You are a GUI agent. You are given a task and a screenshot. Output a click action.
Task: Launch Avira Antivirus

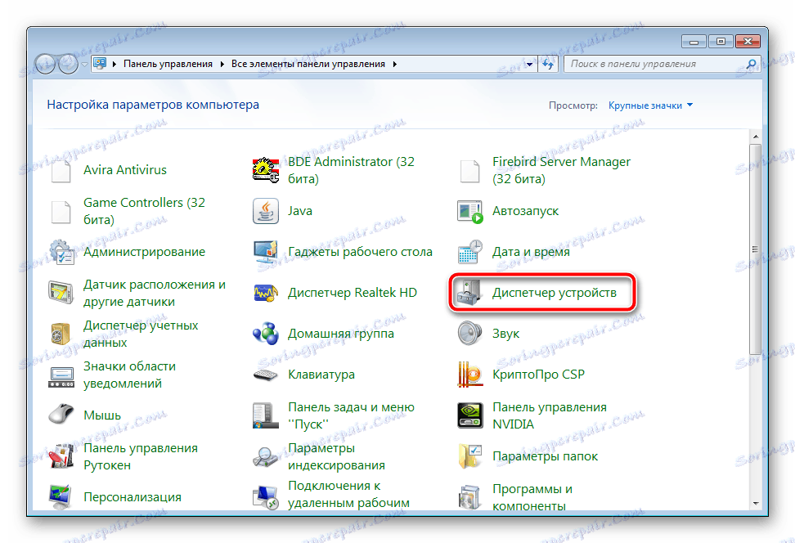tap(124, 170)
